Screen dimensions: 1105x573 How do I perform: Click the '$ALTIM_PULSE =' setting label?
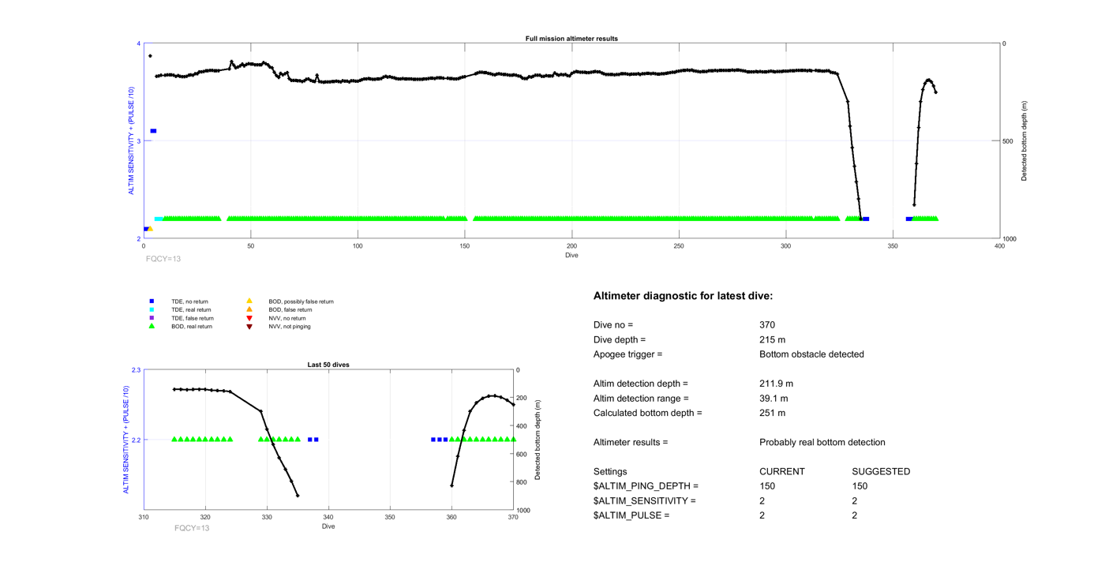(x=631, y=515)
